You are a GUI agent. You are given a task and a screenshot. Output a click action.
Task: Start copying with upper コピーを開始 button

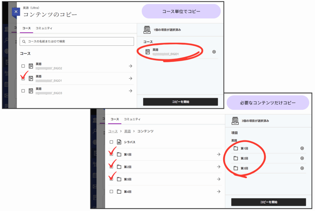[180, 102]
